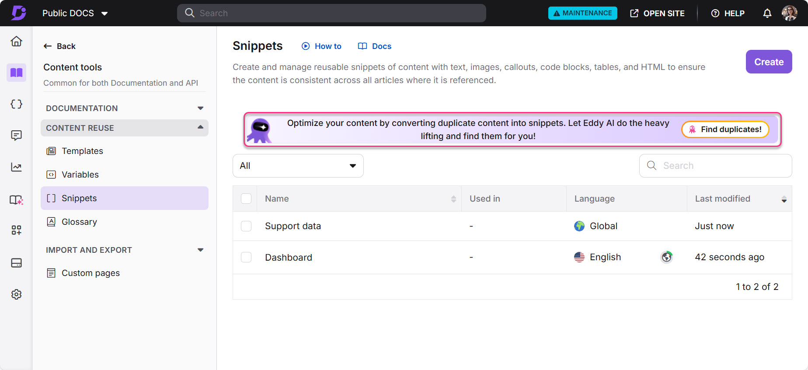Image resolution: width=808 pixels, height=370 pixels.
Task: Sort snippets by Name column arrows
Action: [453, 199]
